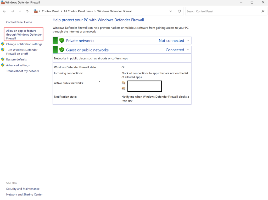
Task: Select Turn Windows Defender Firewall on or off
Action: 22,52
